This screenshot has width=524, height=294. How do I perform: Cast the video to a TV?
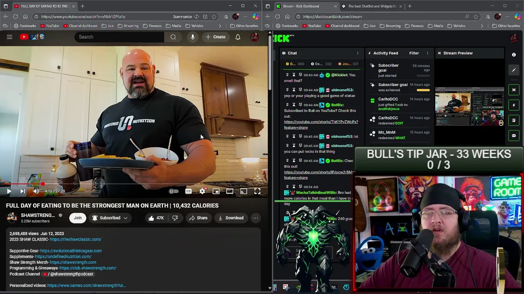[x=244, y=191]
